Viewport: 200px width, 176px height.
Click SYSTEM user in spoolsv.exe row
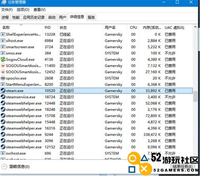pos(112,78)
